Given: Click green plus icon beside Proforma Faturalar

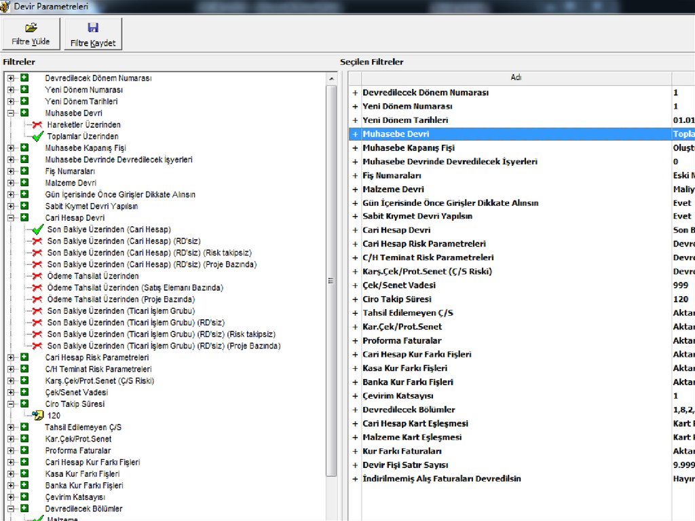Looking at the screenshot, I should click(24, 450).
